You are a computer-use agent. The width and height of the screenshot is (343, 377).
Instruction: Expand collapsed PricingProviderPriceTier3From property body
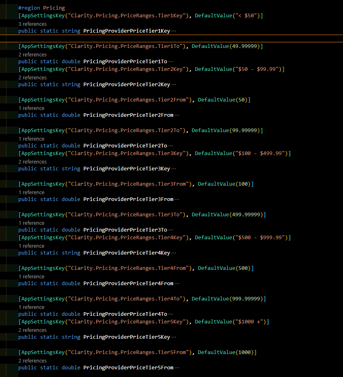(x=177, y=199)
